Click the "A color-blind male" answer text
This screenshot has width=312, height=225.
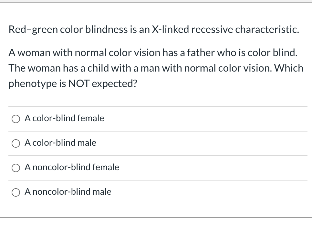pos(60,143)
